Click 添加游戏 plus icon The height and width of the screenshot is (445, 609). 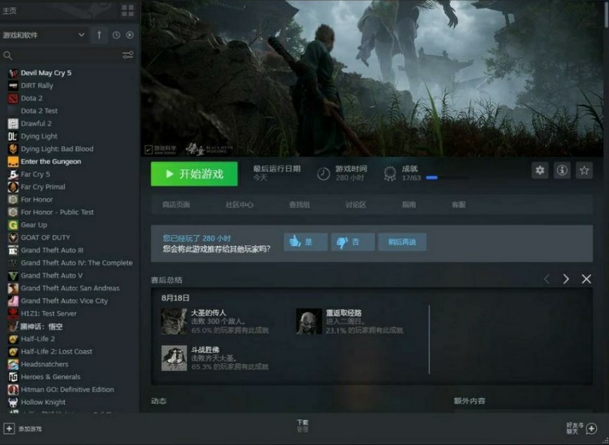tap(9, 428)
